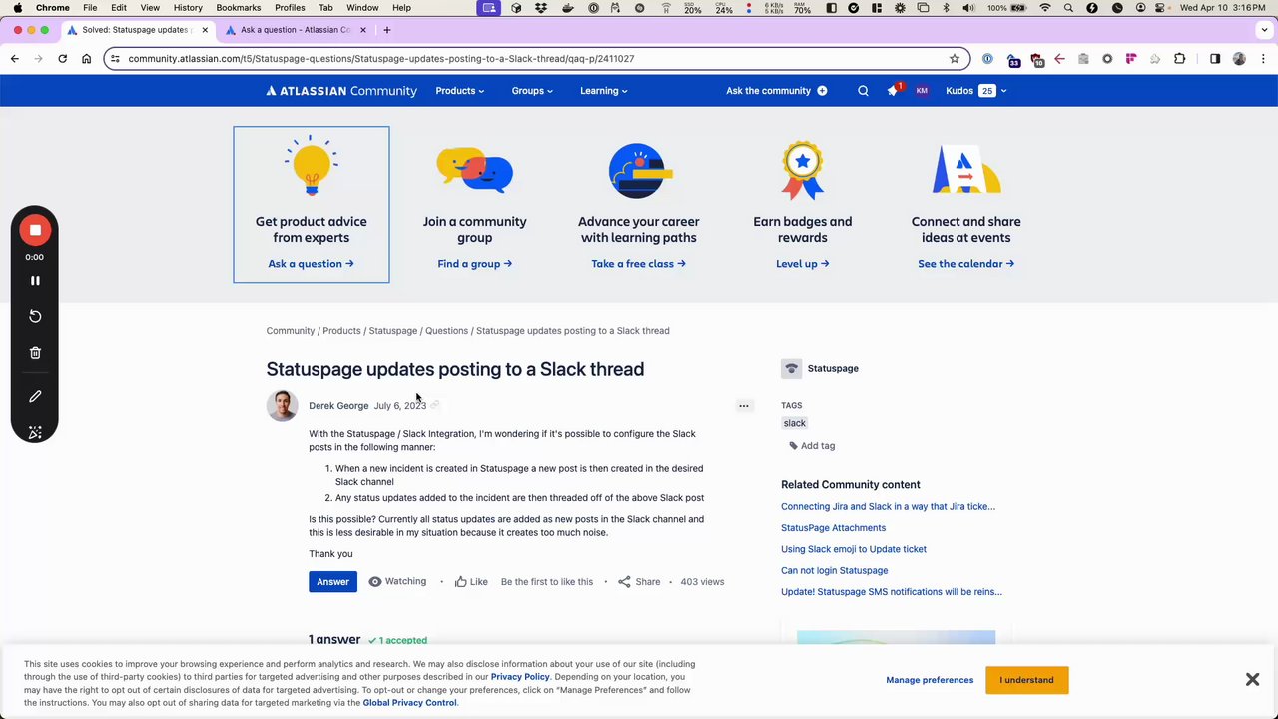Open the Wi-Fi status icon in menu bar
1278x719 pixels.
click(x=1045, y=8)
